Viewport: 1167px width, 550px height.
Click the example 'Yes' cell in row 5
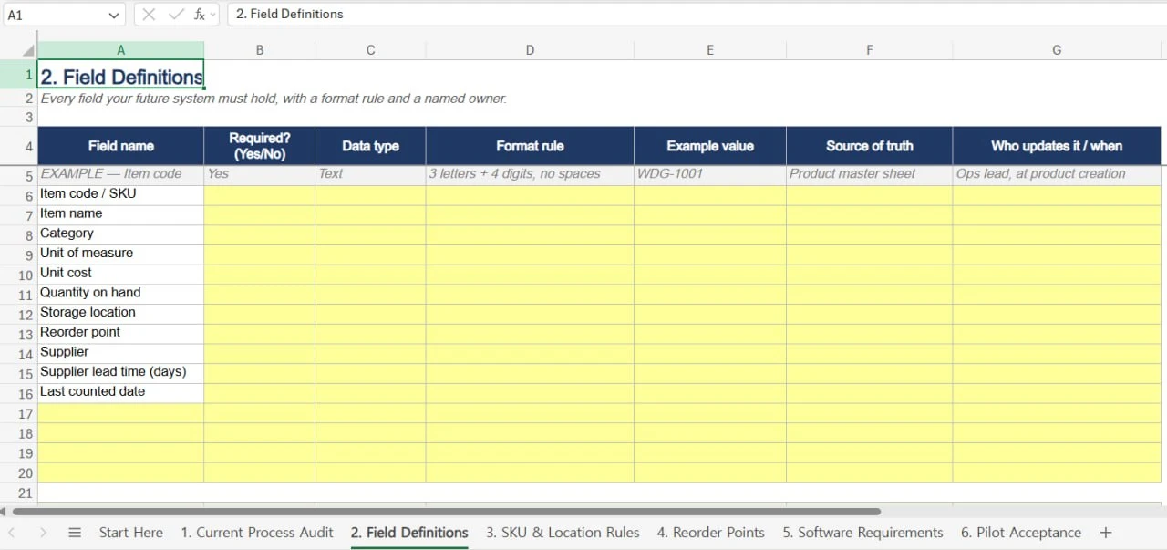pos(260,174)
